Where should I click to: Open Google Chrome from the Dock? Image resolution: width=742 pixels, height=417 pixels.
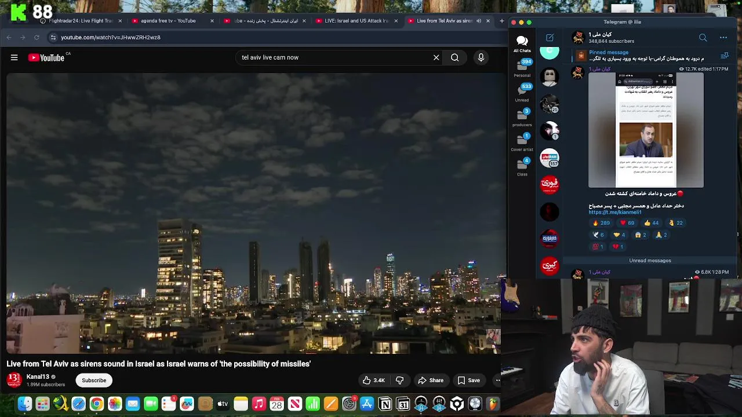[x=97, y=404]
